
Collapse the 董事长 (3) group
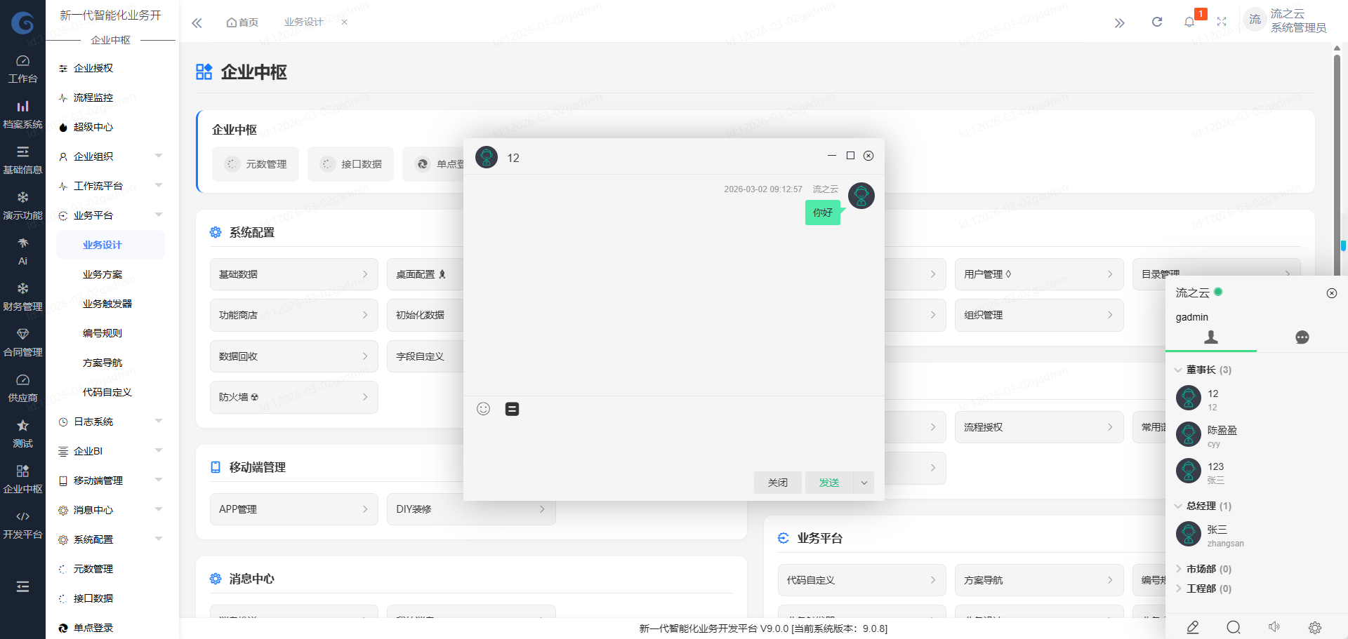[x=1179, y=370]
